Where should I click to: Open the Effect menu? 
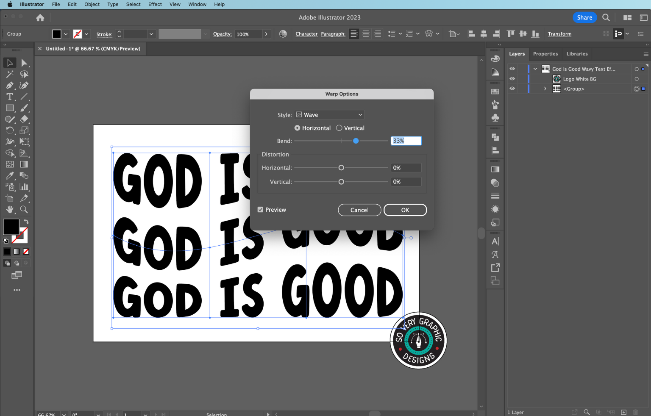(x=155, y=4)
